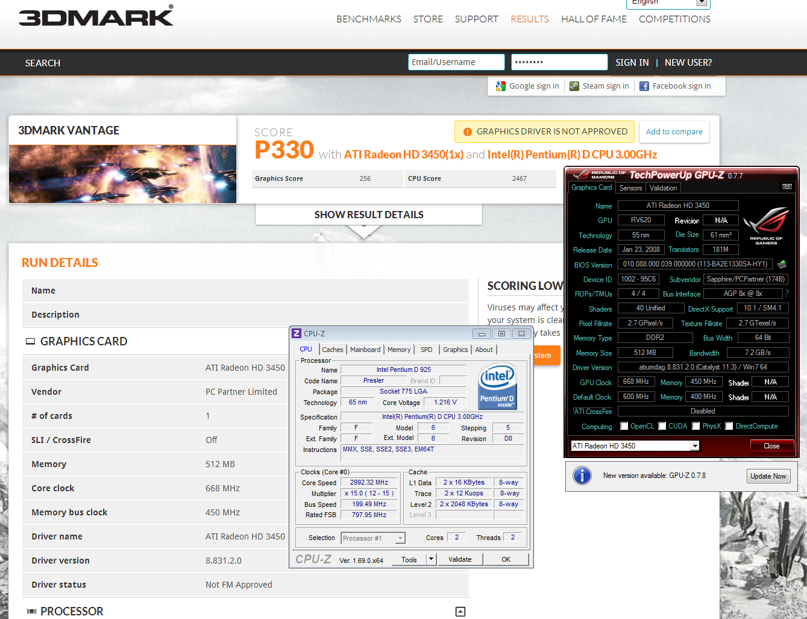Screen dimensions: 807x619
Task: Toggle the CUDA checkbox in GPU-Z
Action: point(662,426)
